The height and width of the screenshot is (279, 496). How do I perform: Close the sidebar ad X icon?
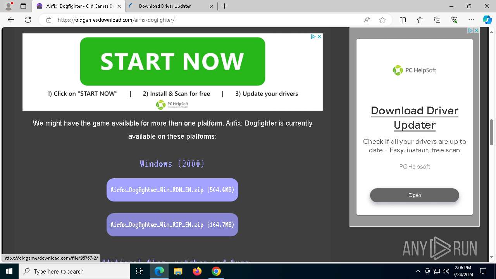tap(476, 30)
